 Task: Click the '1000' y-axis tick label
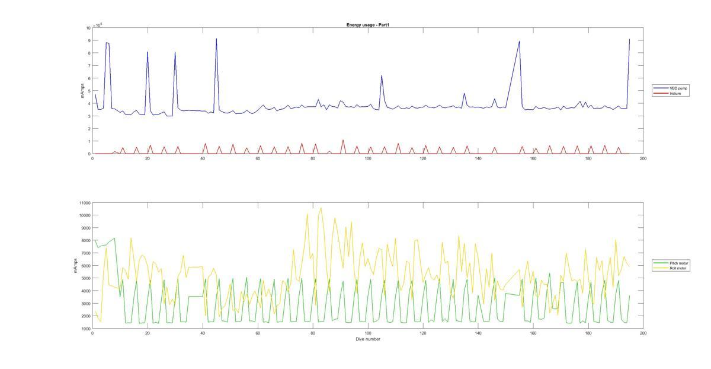[85, 329]
